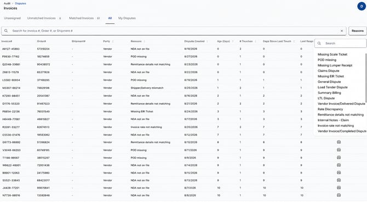
Task: Toggle the Reasons filter button
Action: coord(357,31)
